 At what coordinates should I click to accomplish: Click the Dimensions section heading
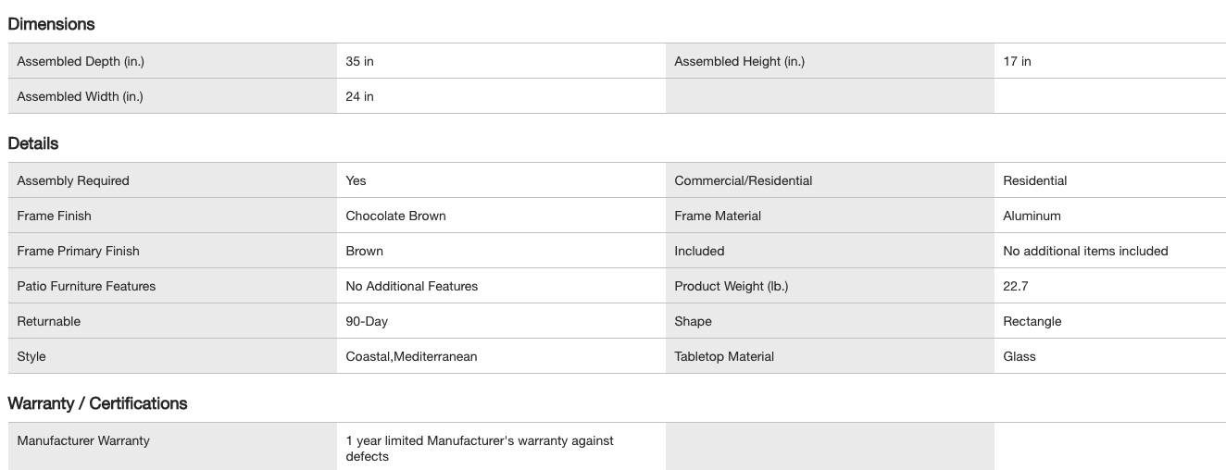point(51,24)
